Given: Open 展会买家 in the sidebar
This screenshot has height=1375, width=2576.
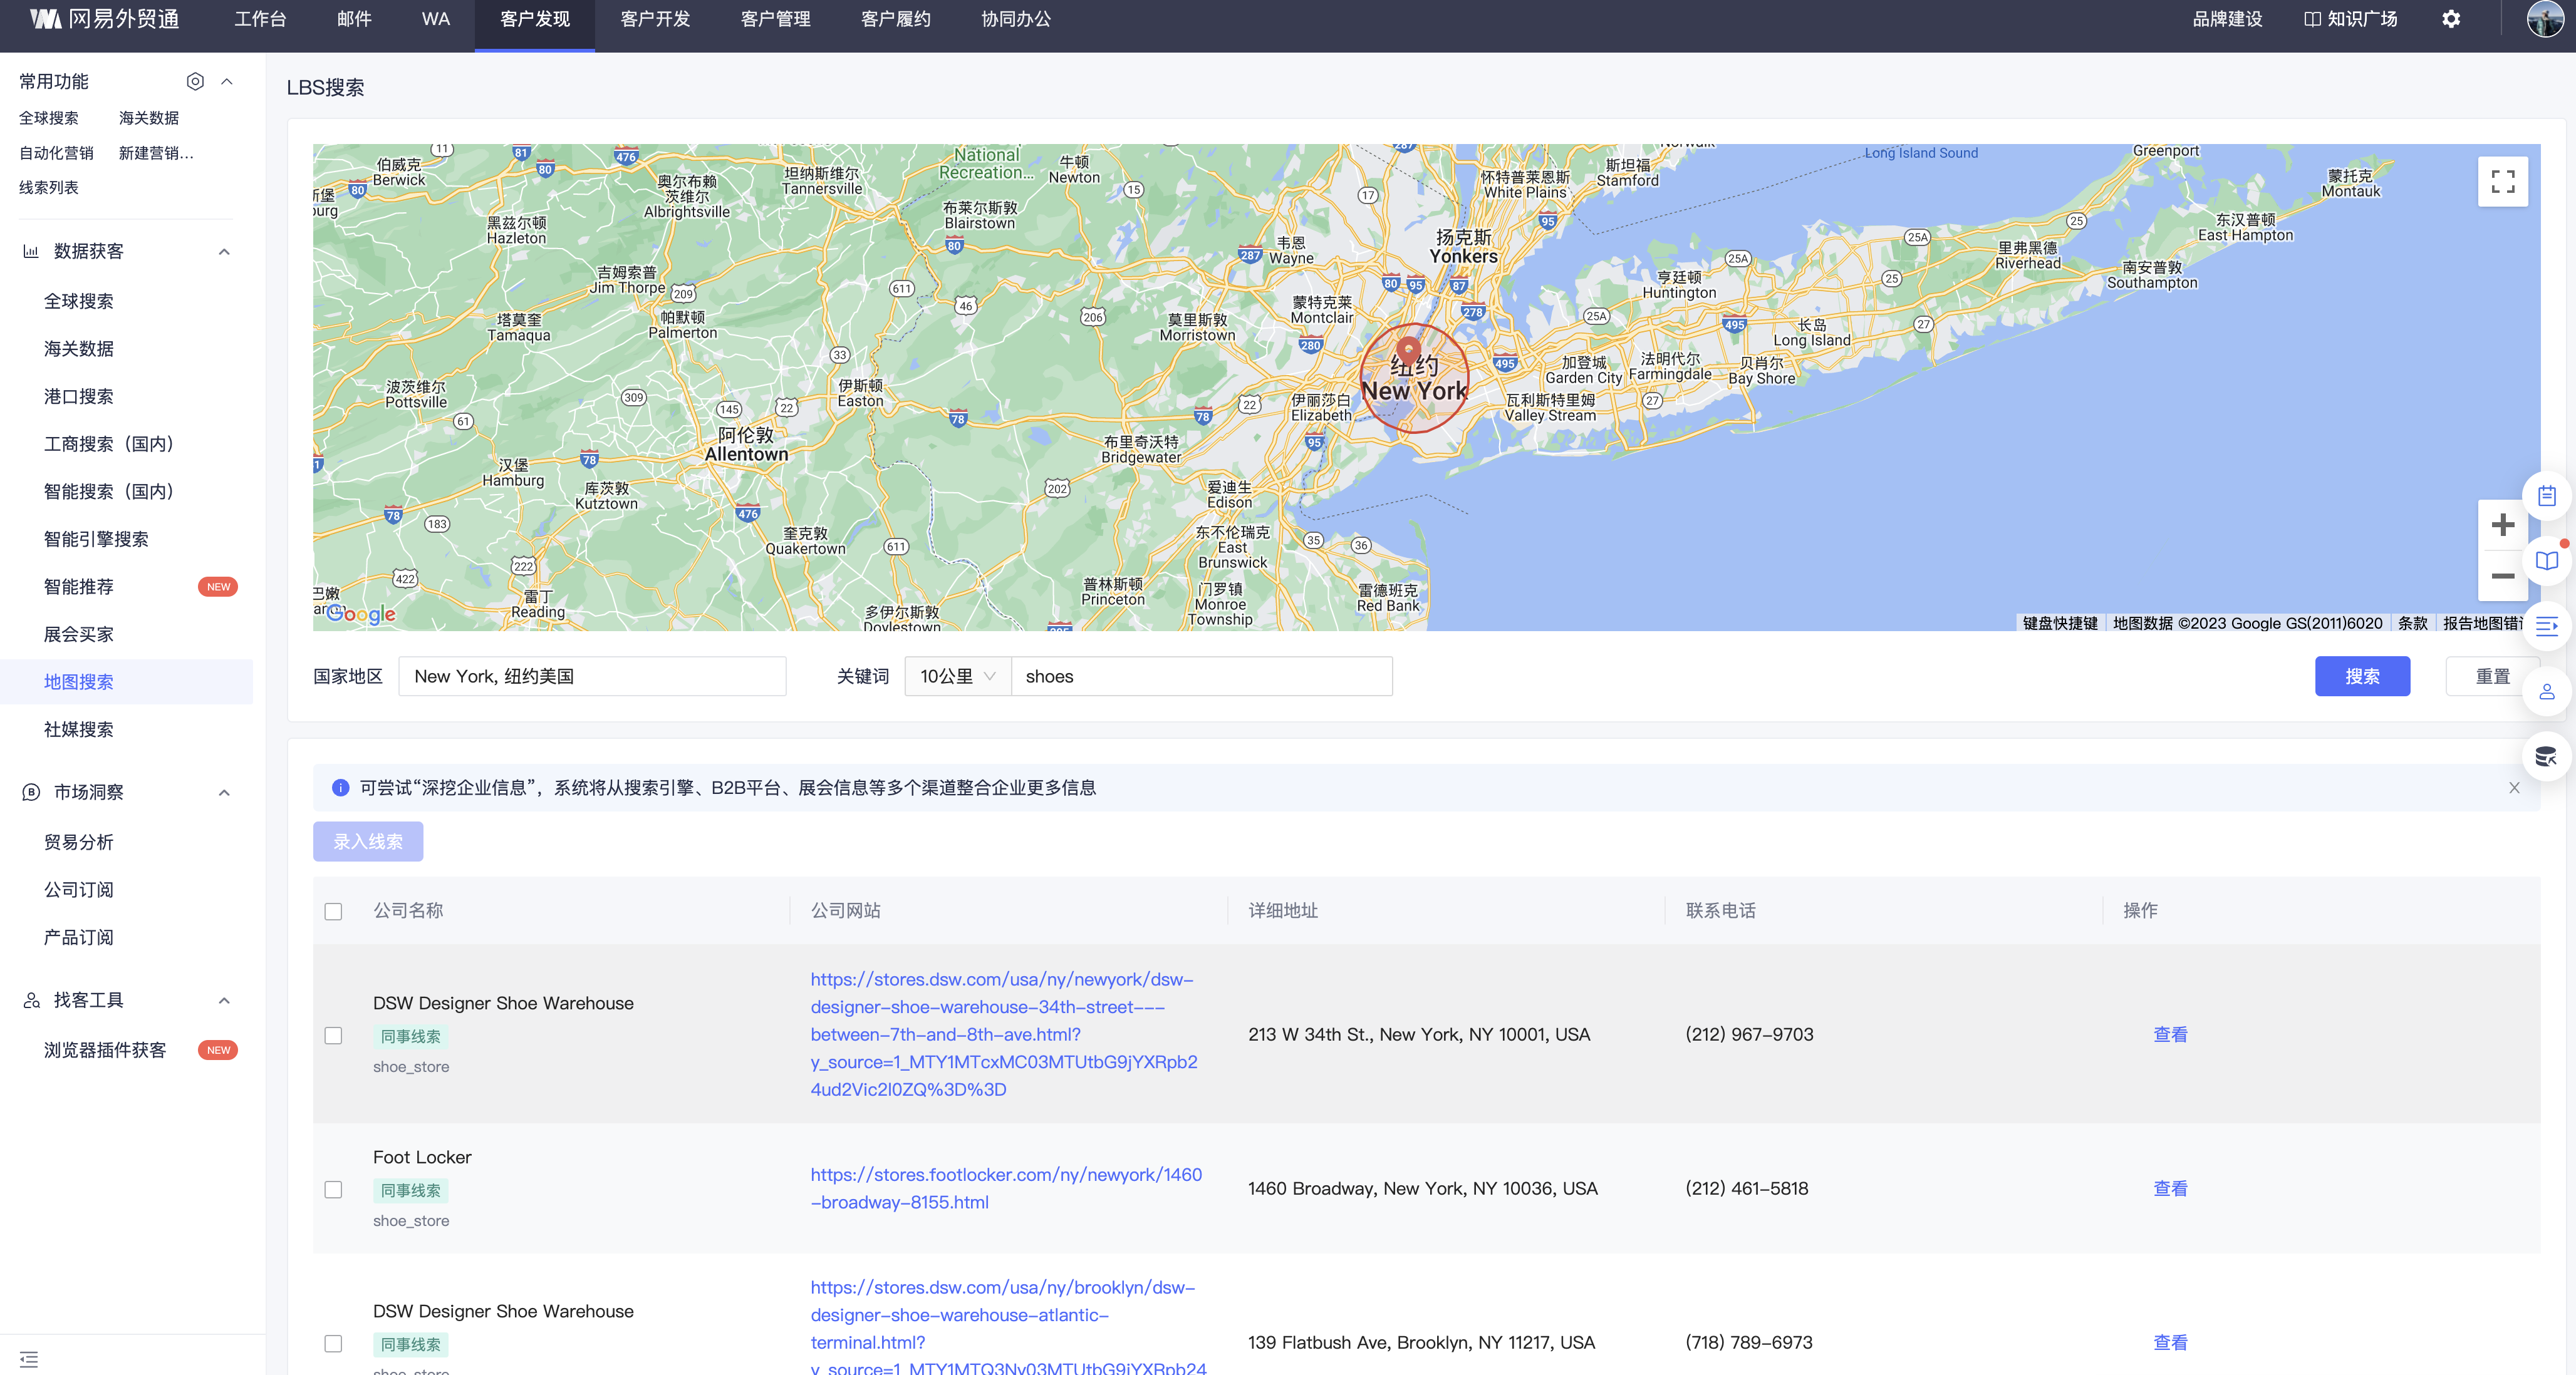Looking at the screenshot, I should [79, 634].
